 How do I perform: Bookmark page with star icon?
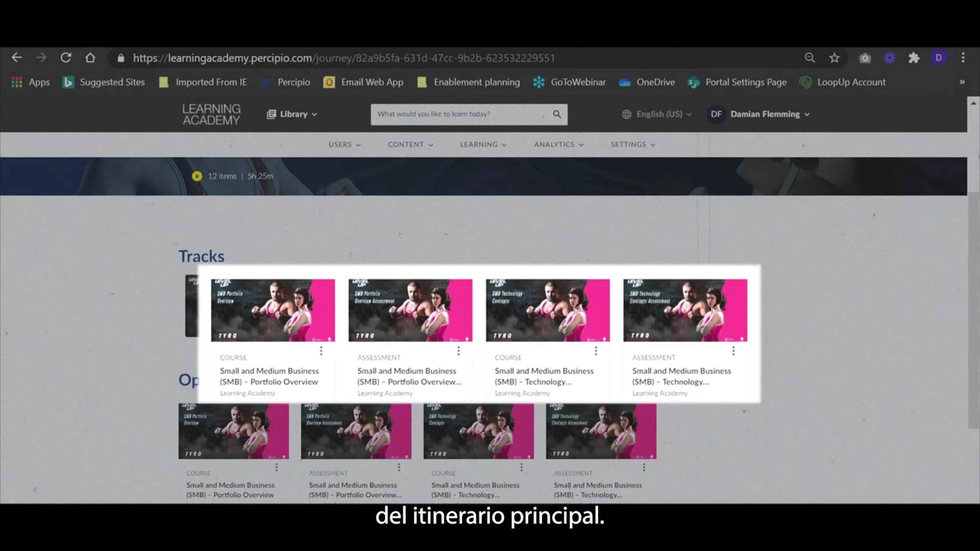click(834, 58)
